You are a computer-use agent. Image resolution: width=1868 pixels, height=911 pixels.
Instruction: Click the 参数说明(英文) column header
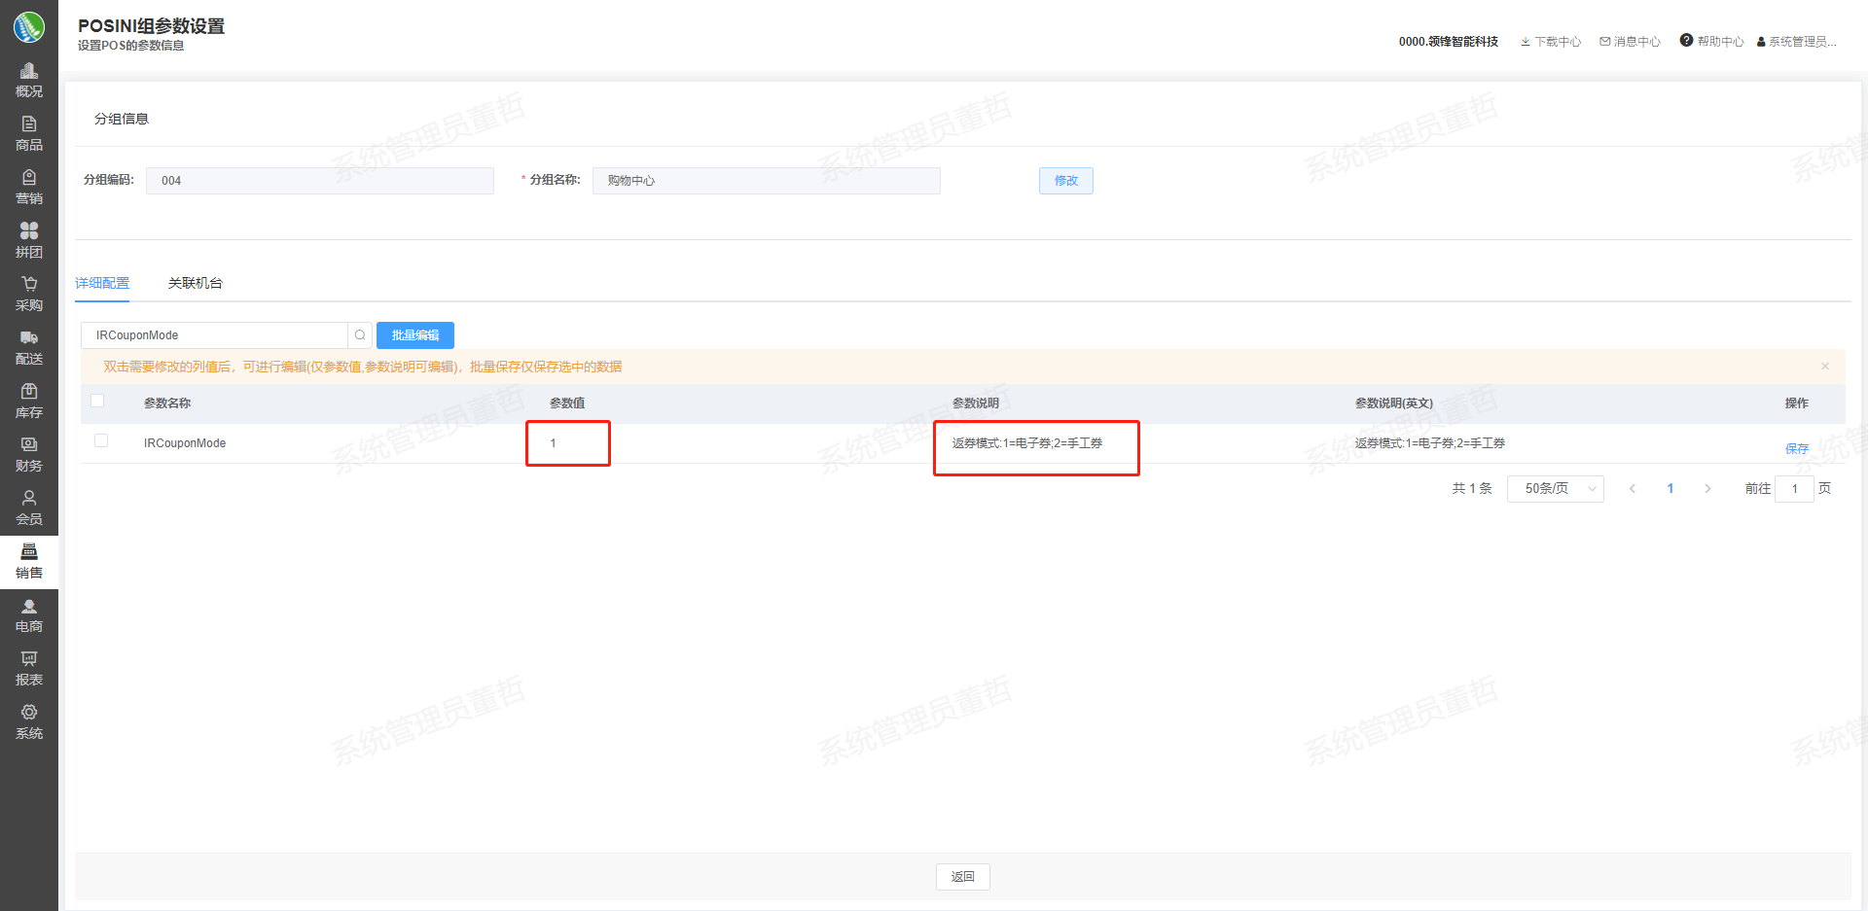pyautogui.click(x=1394, y=403)
